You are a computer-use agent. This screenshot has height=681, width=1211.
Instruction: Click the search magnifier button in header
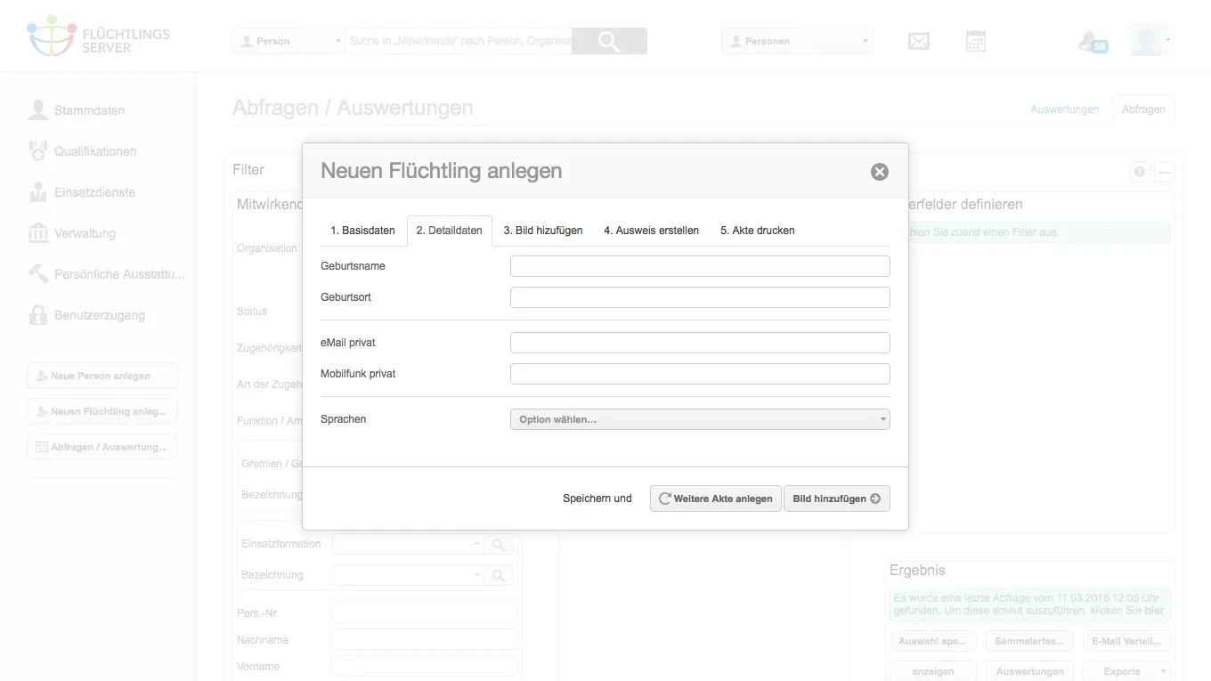[x=609, y=41]
